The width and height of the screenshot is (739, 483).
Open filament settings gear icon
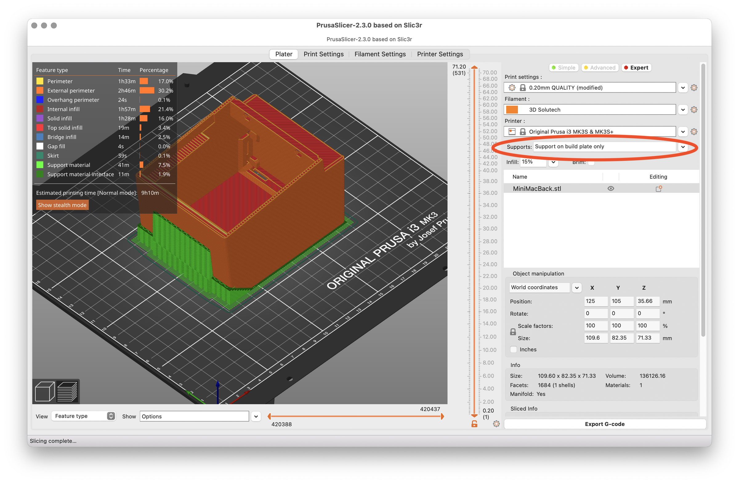[x=694, y=110]
